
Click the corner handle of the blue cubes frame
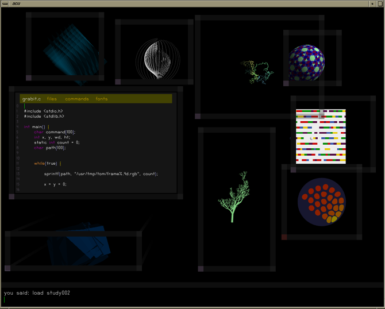coord(7,268)
